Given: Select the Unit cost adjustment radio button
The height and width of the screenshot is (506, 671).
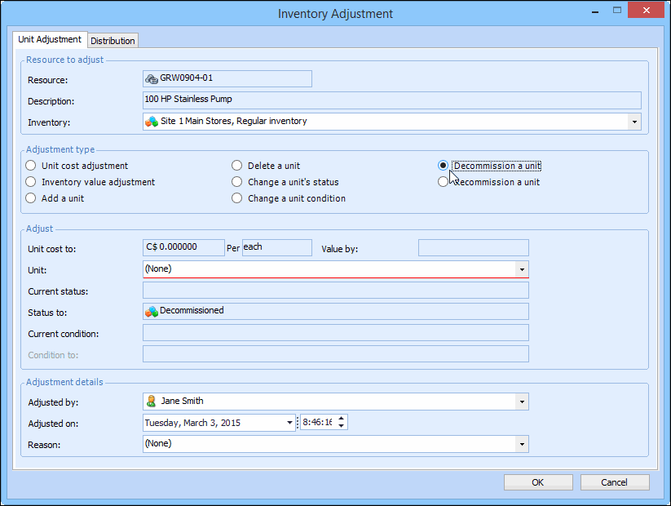Looking at the screenshot, I should (x=31, y=166).
